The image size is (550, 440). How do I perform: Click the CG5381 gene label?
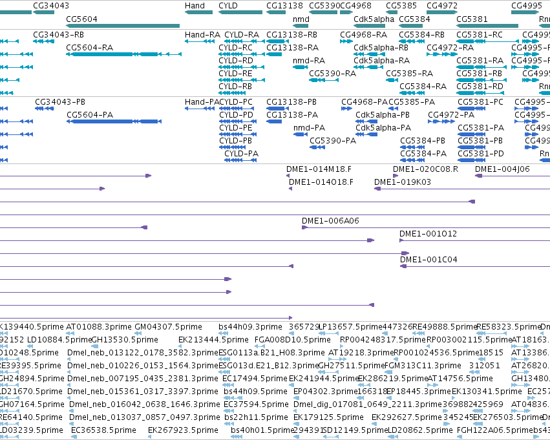472,19
